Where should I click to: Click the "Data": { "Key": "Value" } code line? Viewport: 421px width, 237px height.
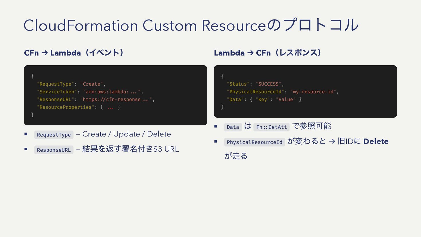[x=264, y=99]
